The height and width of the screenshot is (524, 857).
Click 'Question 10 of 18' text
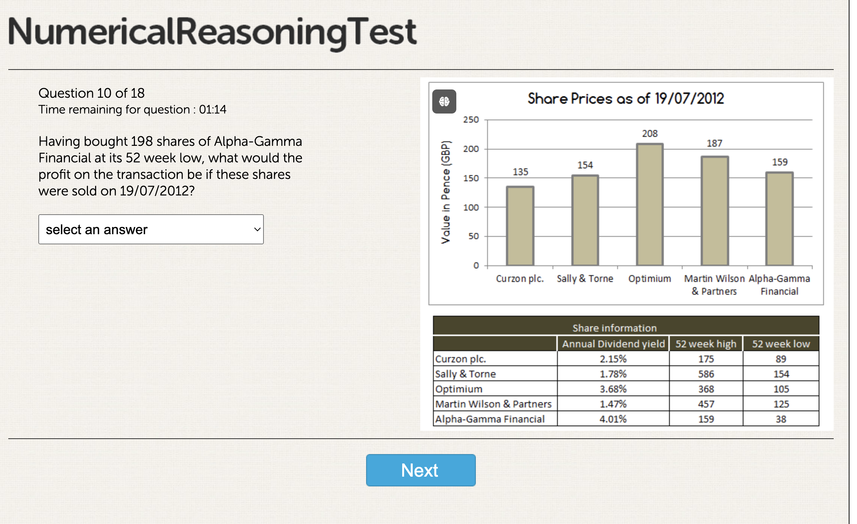[91, 93]
